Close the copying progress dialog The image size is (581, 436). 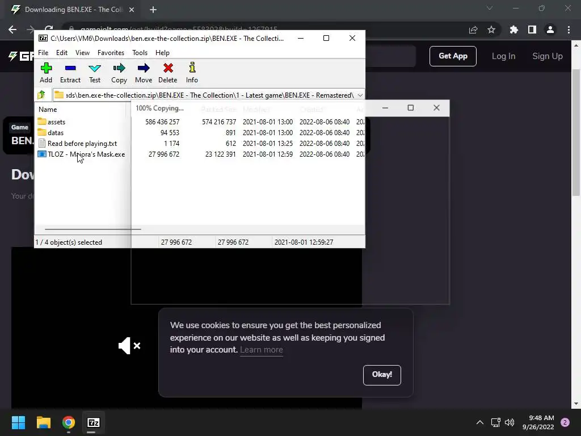point(436,108)
